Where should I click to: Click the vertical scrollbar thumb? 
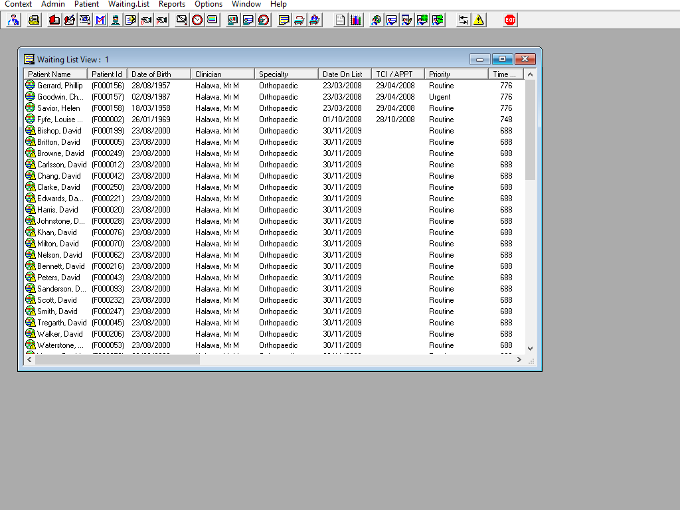click(530, 129)
